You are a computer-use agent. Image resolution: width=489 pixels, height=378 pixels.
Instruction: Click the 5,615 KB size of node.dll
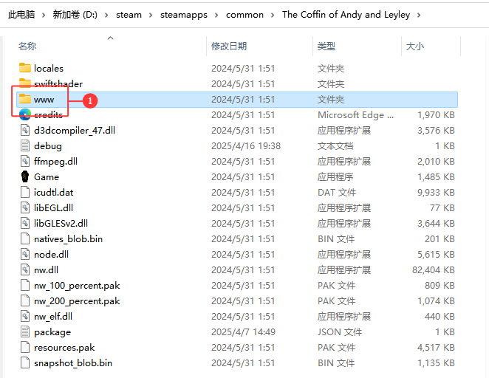coord(436,254)
